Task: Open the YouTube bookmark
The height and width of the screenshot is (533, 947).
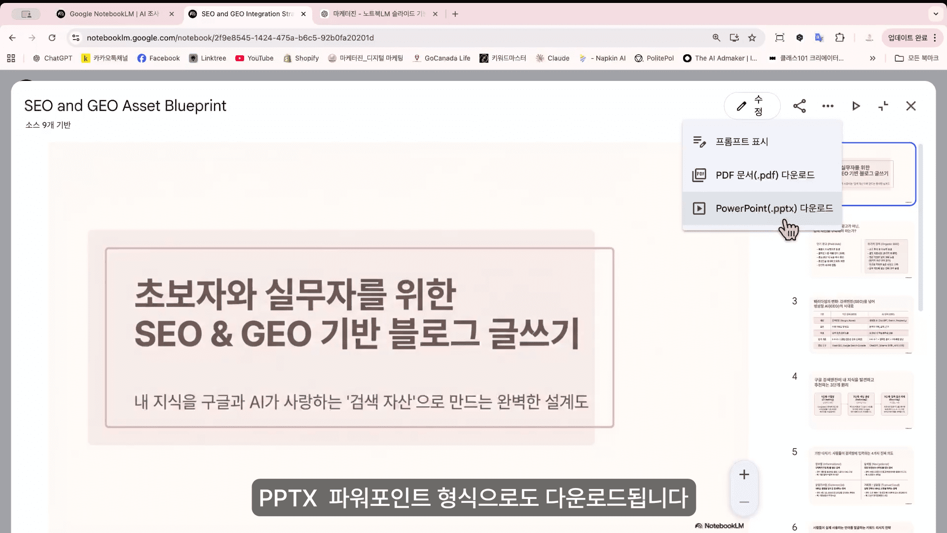Action: (255, 58)
